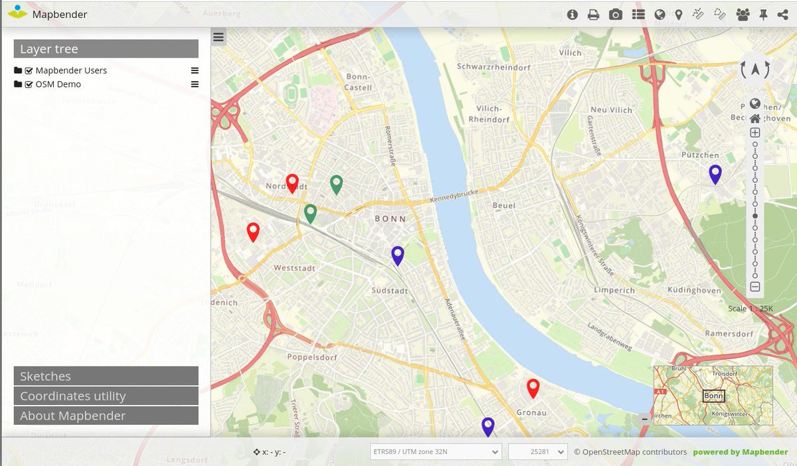
Task: Open the globe tool in top toolbar
Action: [x=660, y=15]
